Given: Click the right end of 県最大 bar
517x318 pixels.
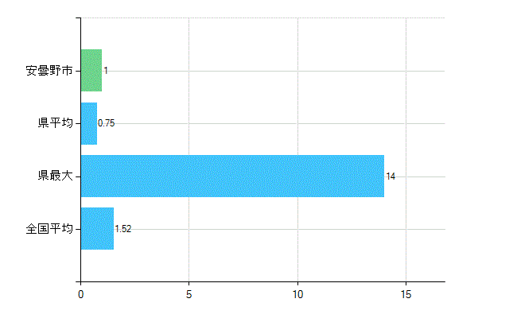Looking at the screenshot, I should [383, 176].
